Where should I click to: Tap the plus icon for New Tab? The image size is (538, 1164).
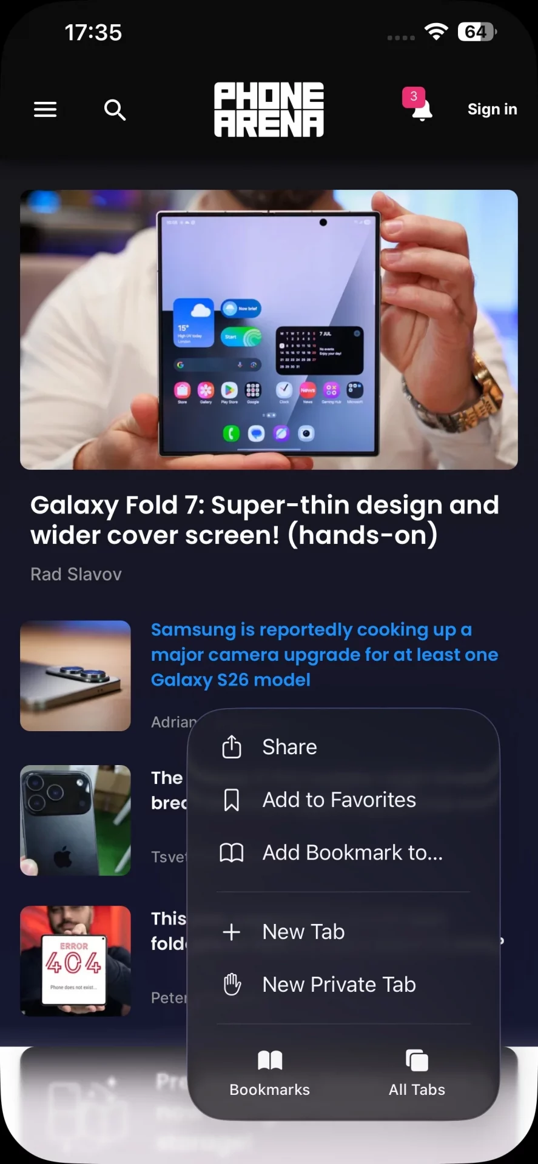(x=232, y=932)
